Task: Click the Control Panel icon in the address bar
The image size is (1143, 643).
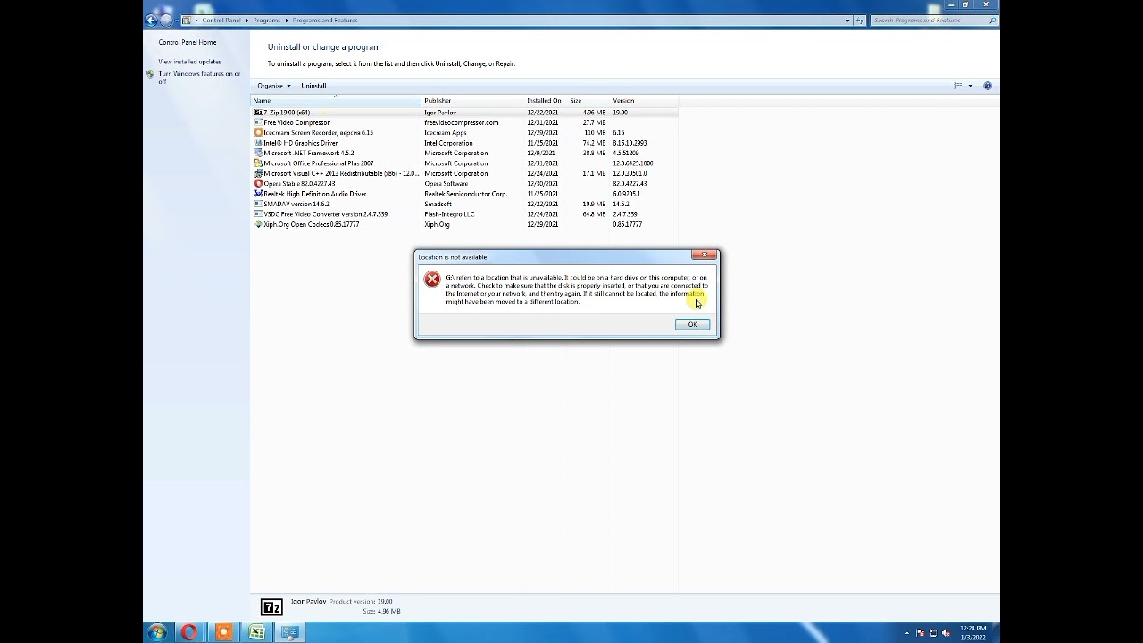Action: point(187,20)
